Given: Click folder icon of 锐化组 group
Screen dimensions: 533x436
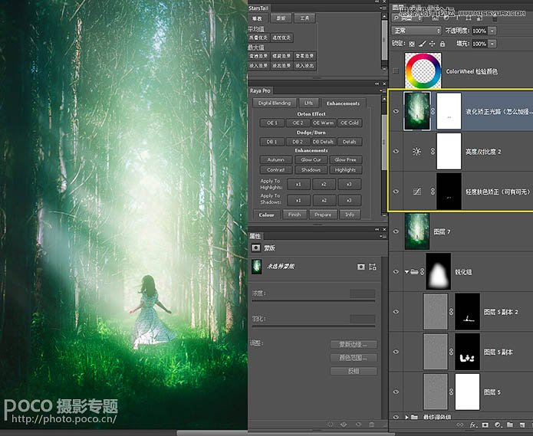Looking at the screenshot, I should click(413, 272).
